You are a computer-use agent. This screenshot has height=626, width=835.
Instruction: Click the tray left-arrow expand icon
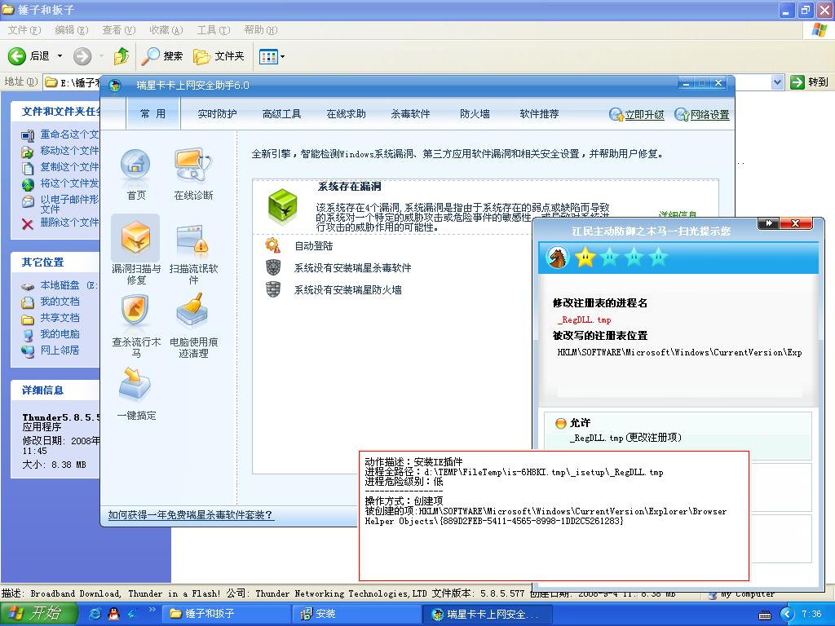787,615
